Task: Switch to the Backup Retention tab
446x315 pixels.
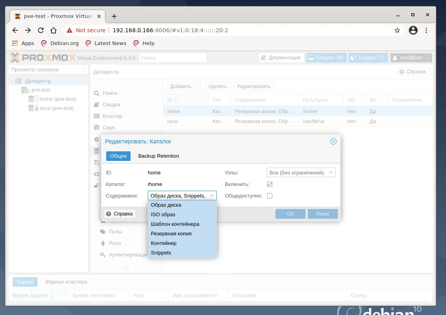Action: [159, 156]
